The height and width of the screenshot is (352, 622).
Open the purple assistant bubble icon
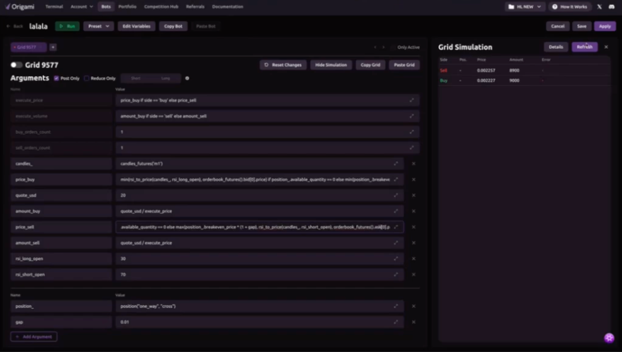click(609, 338)
